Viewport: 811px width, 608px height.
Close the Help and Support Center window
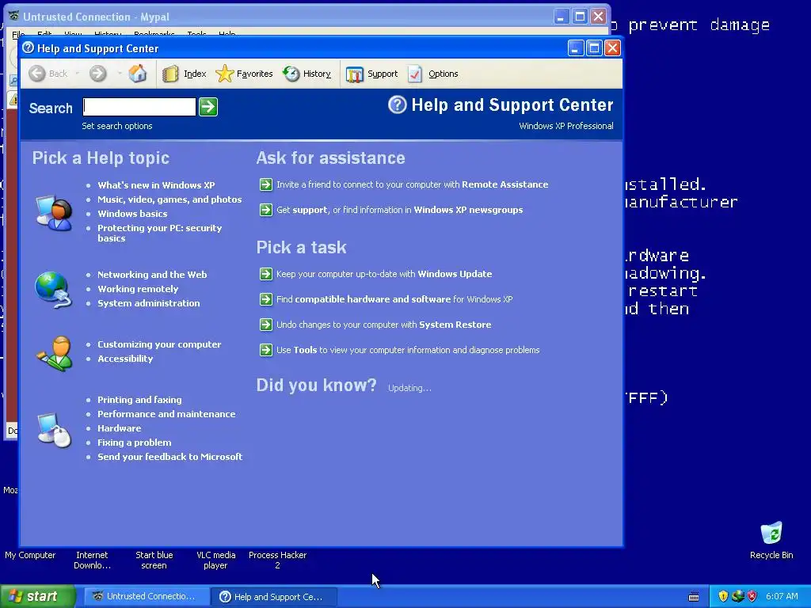(612, 48)
